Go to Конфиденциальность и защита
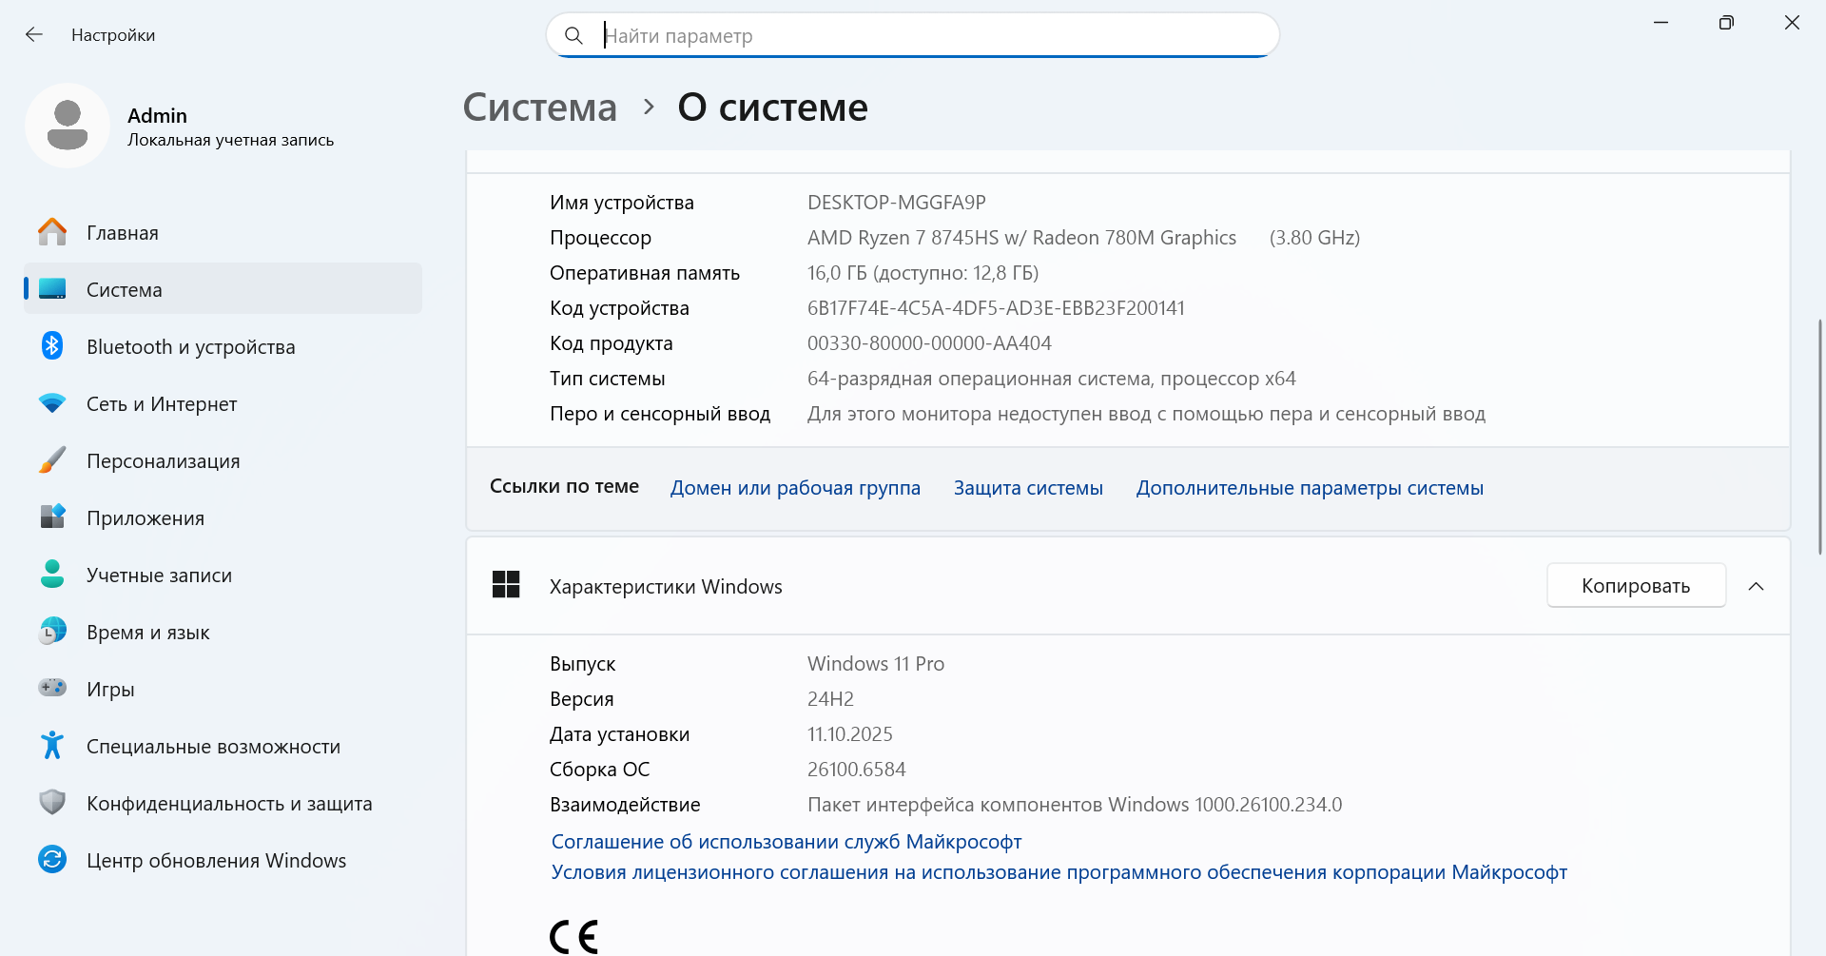Image resolution: width=1826 pixels, height=956 pixels. pos(223,803)
